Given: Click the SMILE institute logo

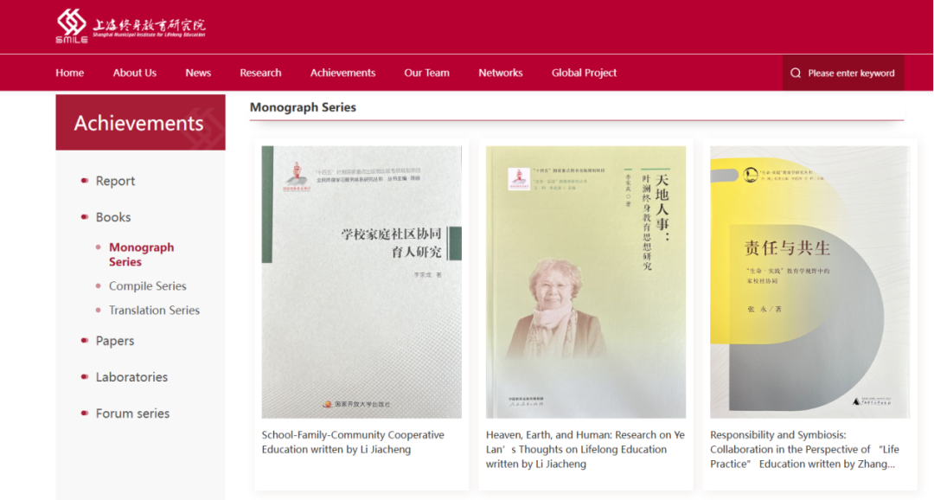Looking at the screenshot, I should [x=131, y=26].
